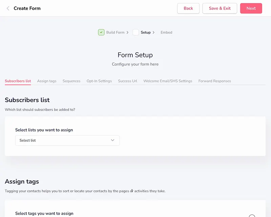The width and height of the screenshot is (271, 217).
Task: Click the pink Next button
Action: [x=251, y=8]
